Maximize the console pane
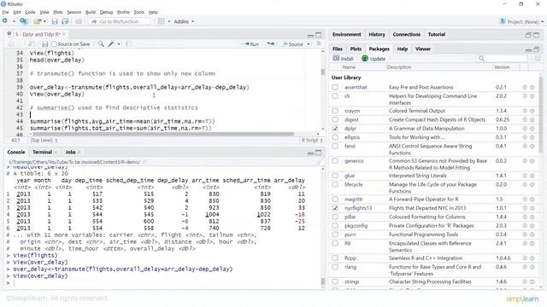Screen dimensions: 547x307 tap(319, 153)
